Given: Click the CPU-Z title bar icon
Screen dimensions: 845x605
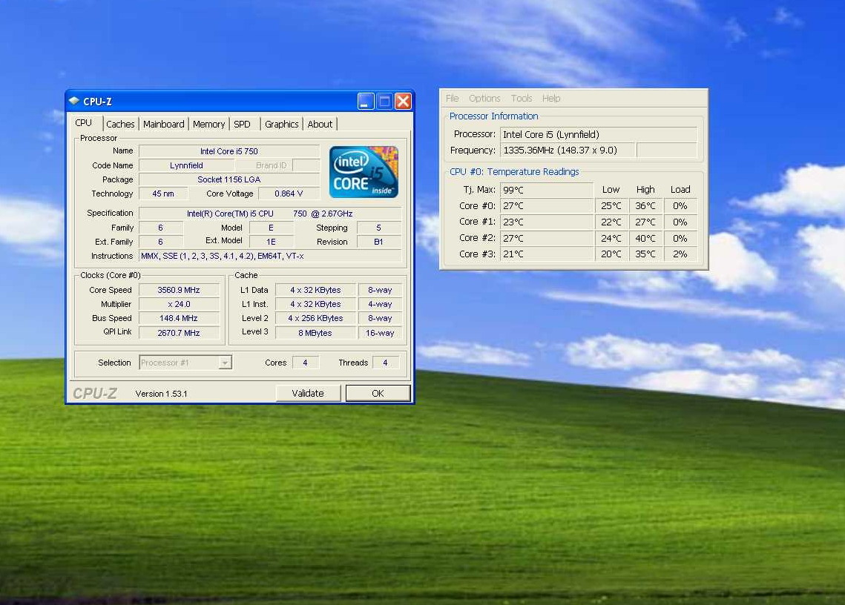Looking at the screenshot, I should (74, 101).
